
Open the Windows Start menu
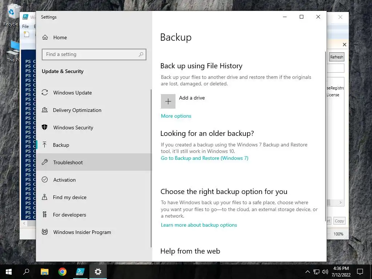click(x=9, y=272)
